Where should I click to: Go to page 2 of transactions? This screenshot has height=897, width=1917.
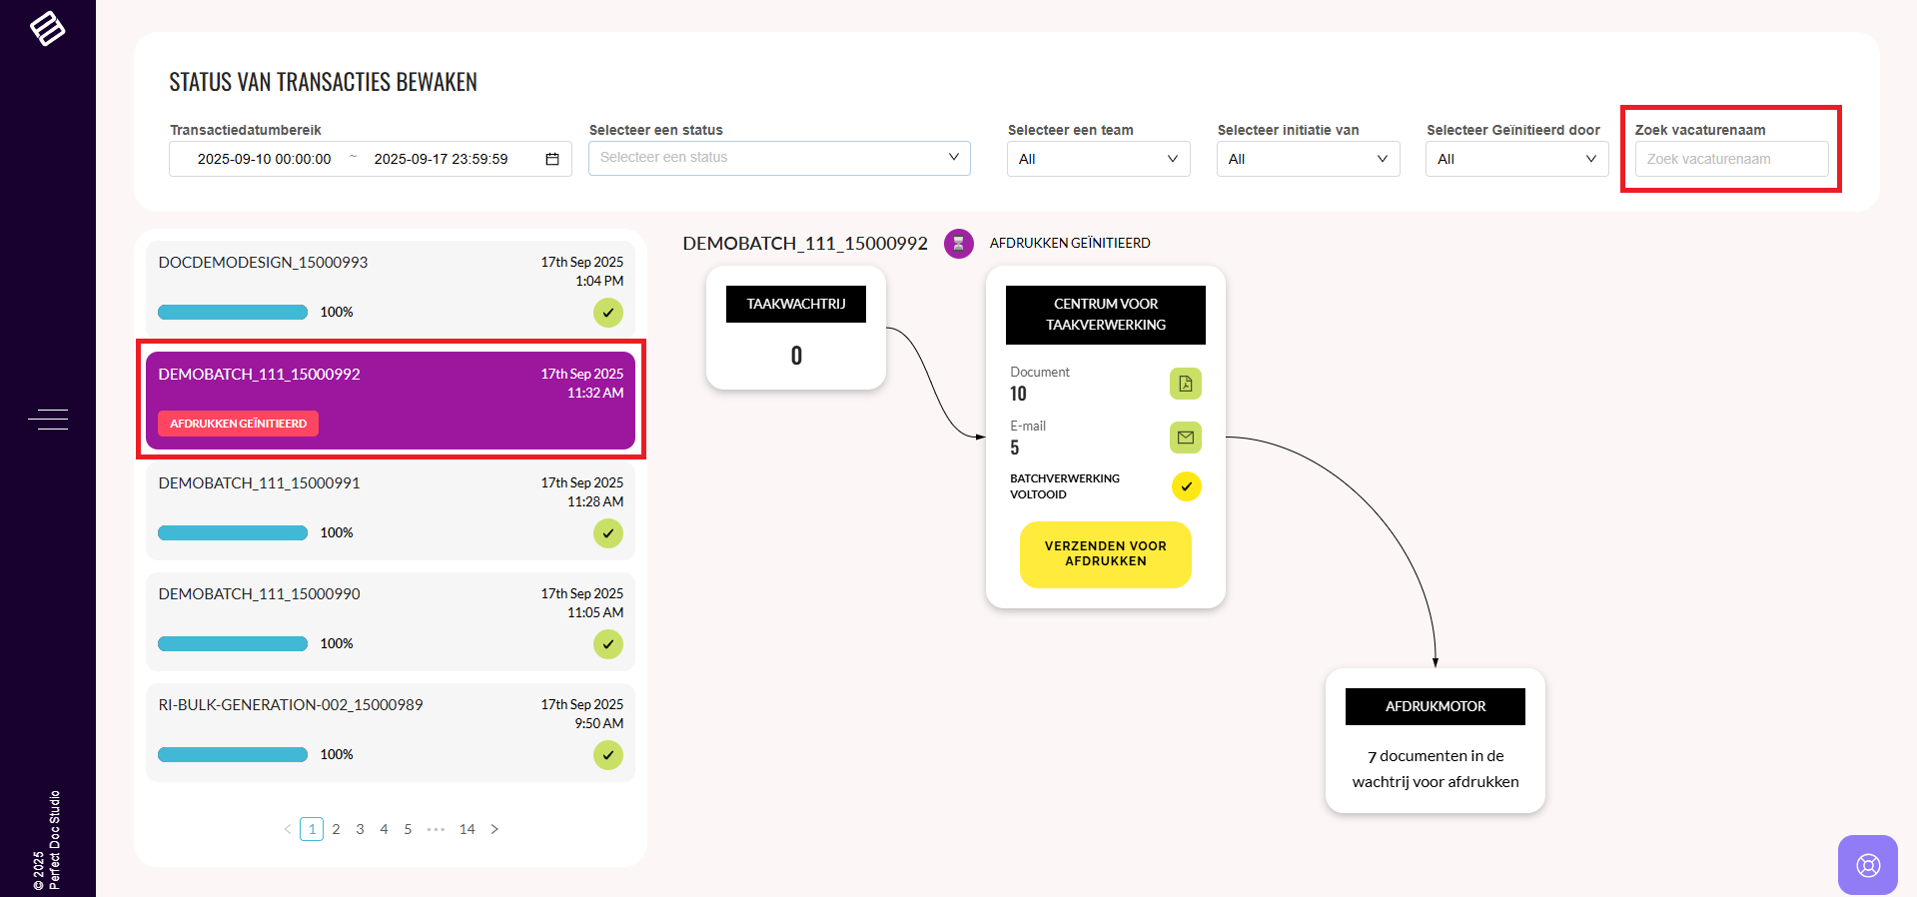click(336, 829)
